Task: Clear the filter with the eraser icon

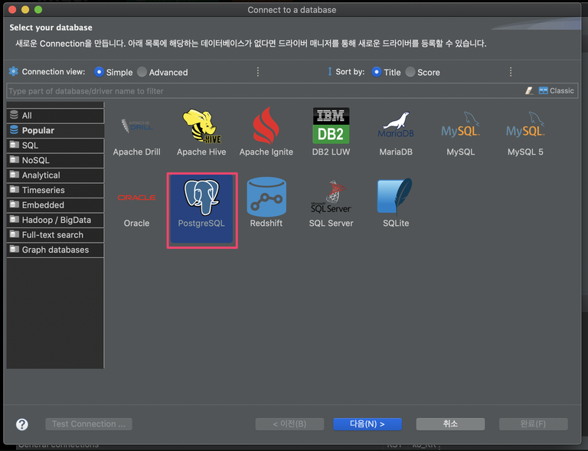Action: (x=529, y=90)
